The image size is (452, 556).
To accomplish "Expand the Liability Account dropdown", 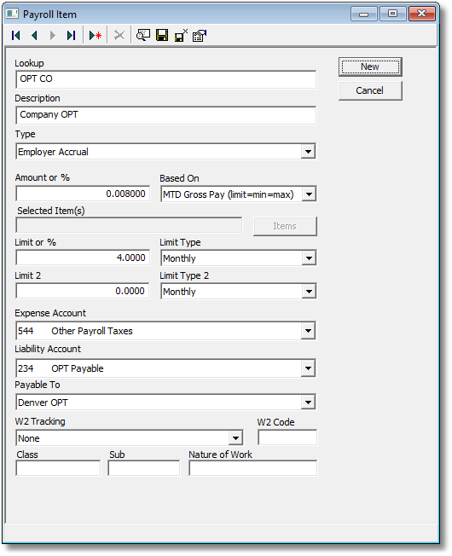I will click(x=308, y=368).
